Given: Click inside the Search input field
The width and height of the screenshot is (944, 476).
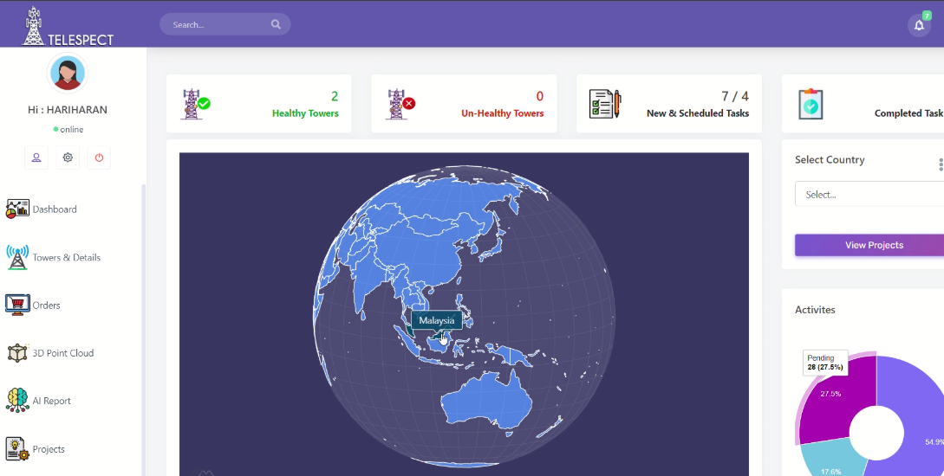Looking at the screenshot, I should (218, 24).
